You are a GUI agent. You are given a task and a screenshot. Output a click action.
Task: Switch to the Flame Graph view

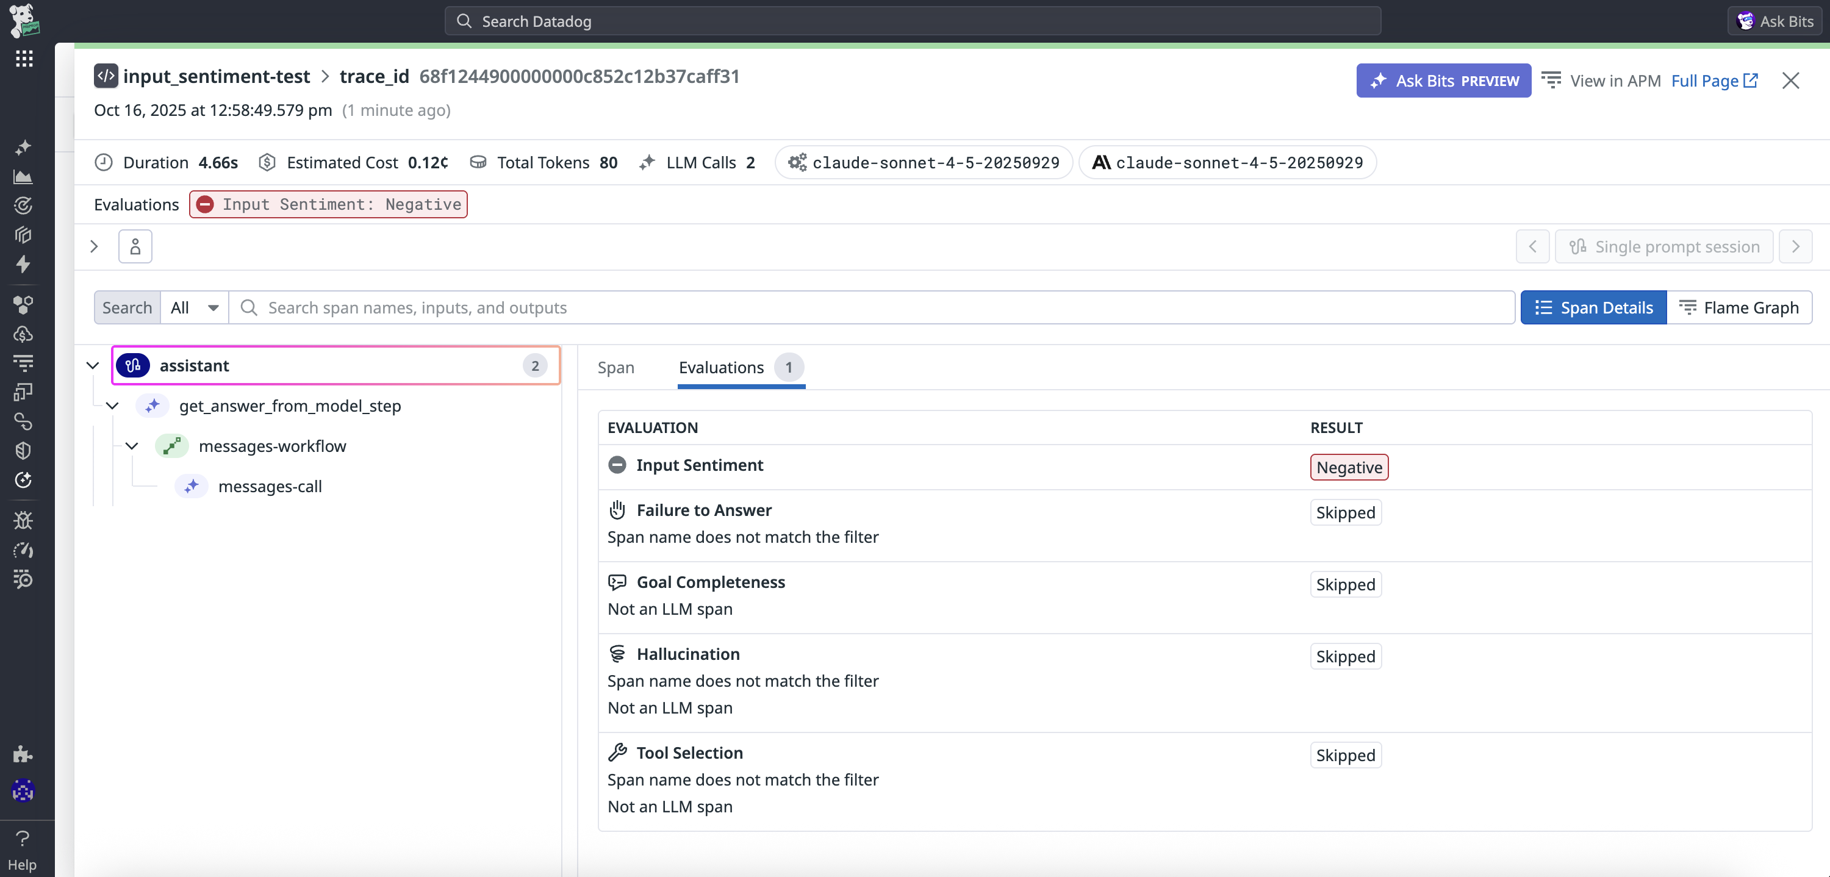pos(1738,307)
